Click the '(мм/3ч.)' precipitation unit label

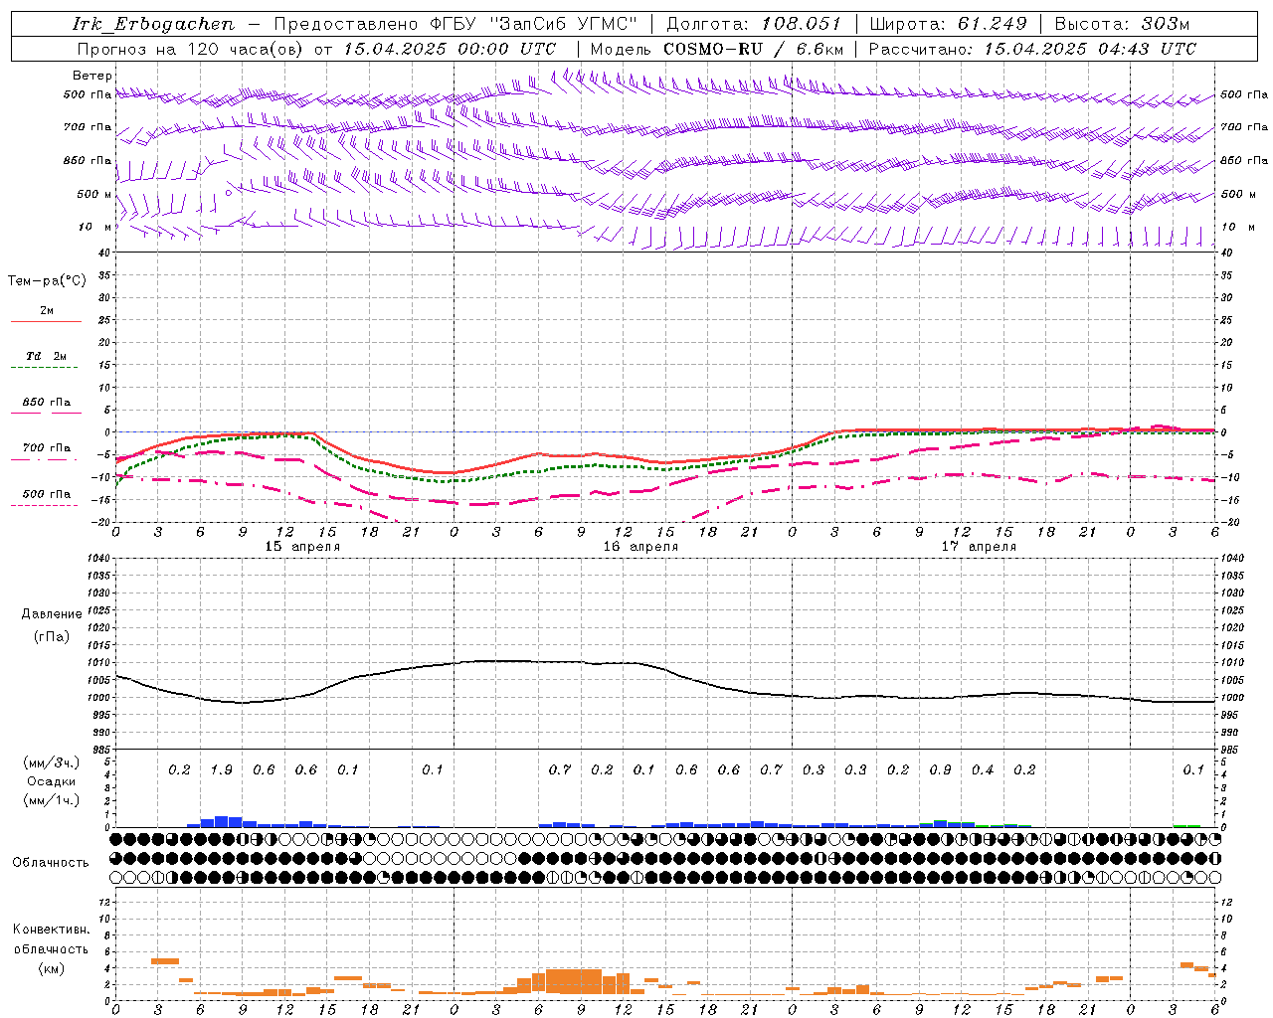pos(52,763)
